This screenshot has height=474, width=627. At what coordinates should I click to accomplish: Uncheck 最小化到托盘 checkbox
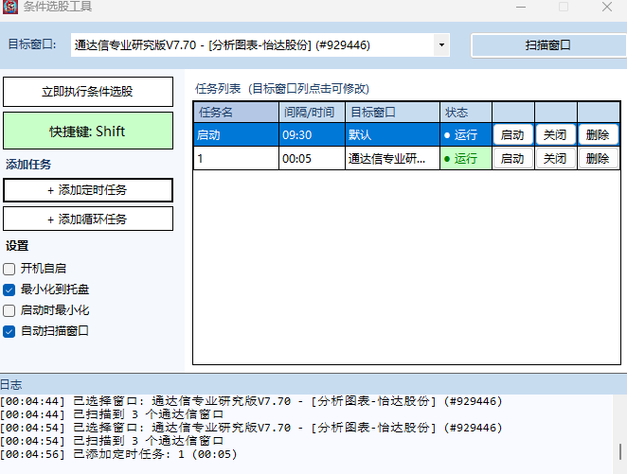click(9, 290)
